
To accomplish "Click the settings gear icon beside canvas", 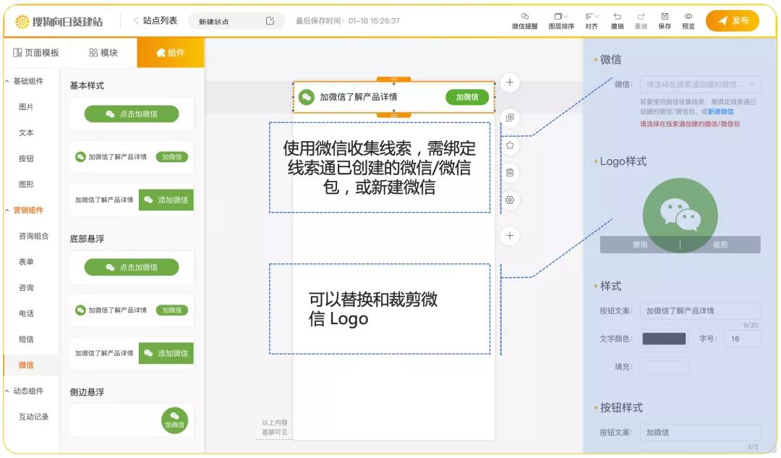I will (x=510, y=200).
